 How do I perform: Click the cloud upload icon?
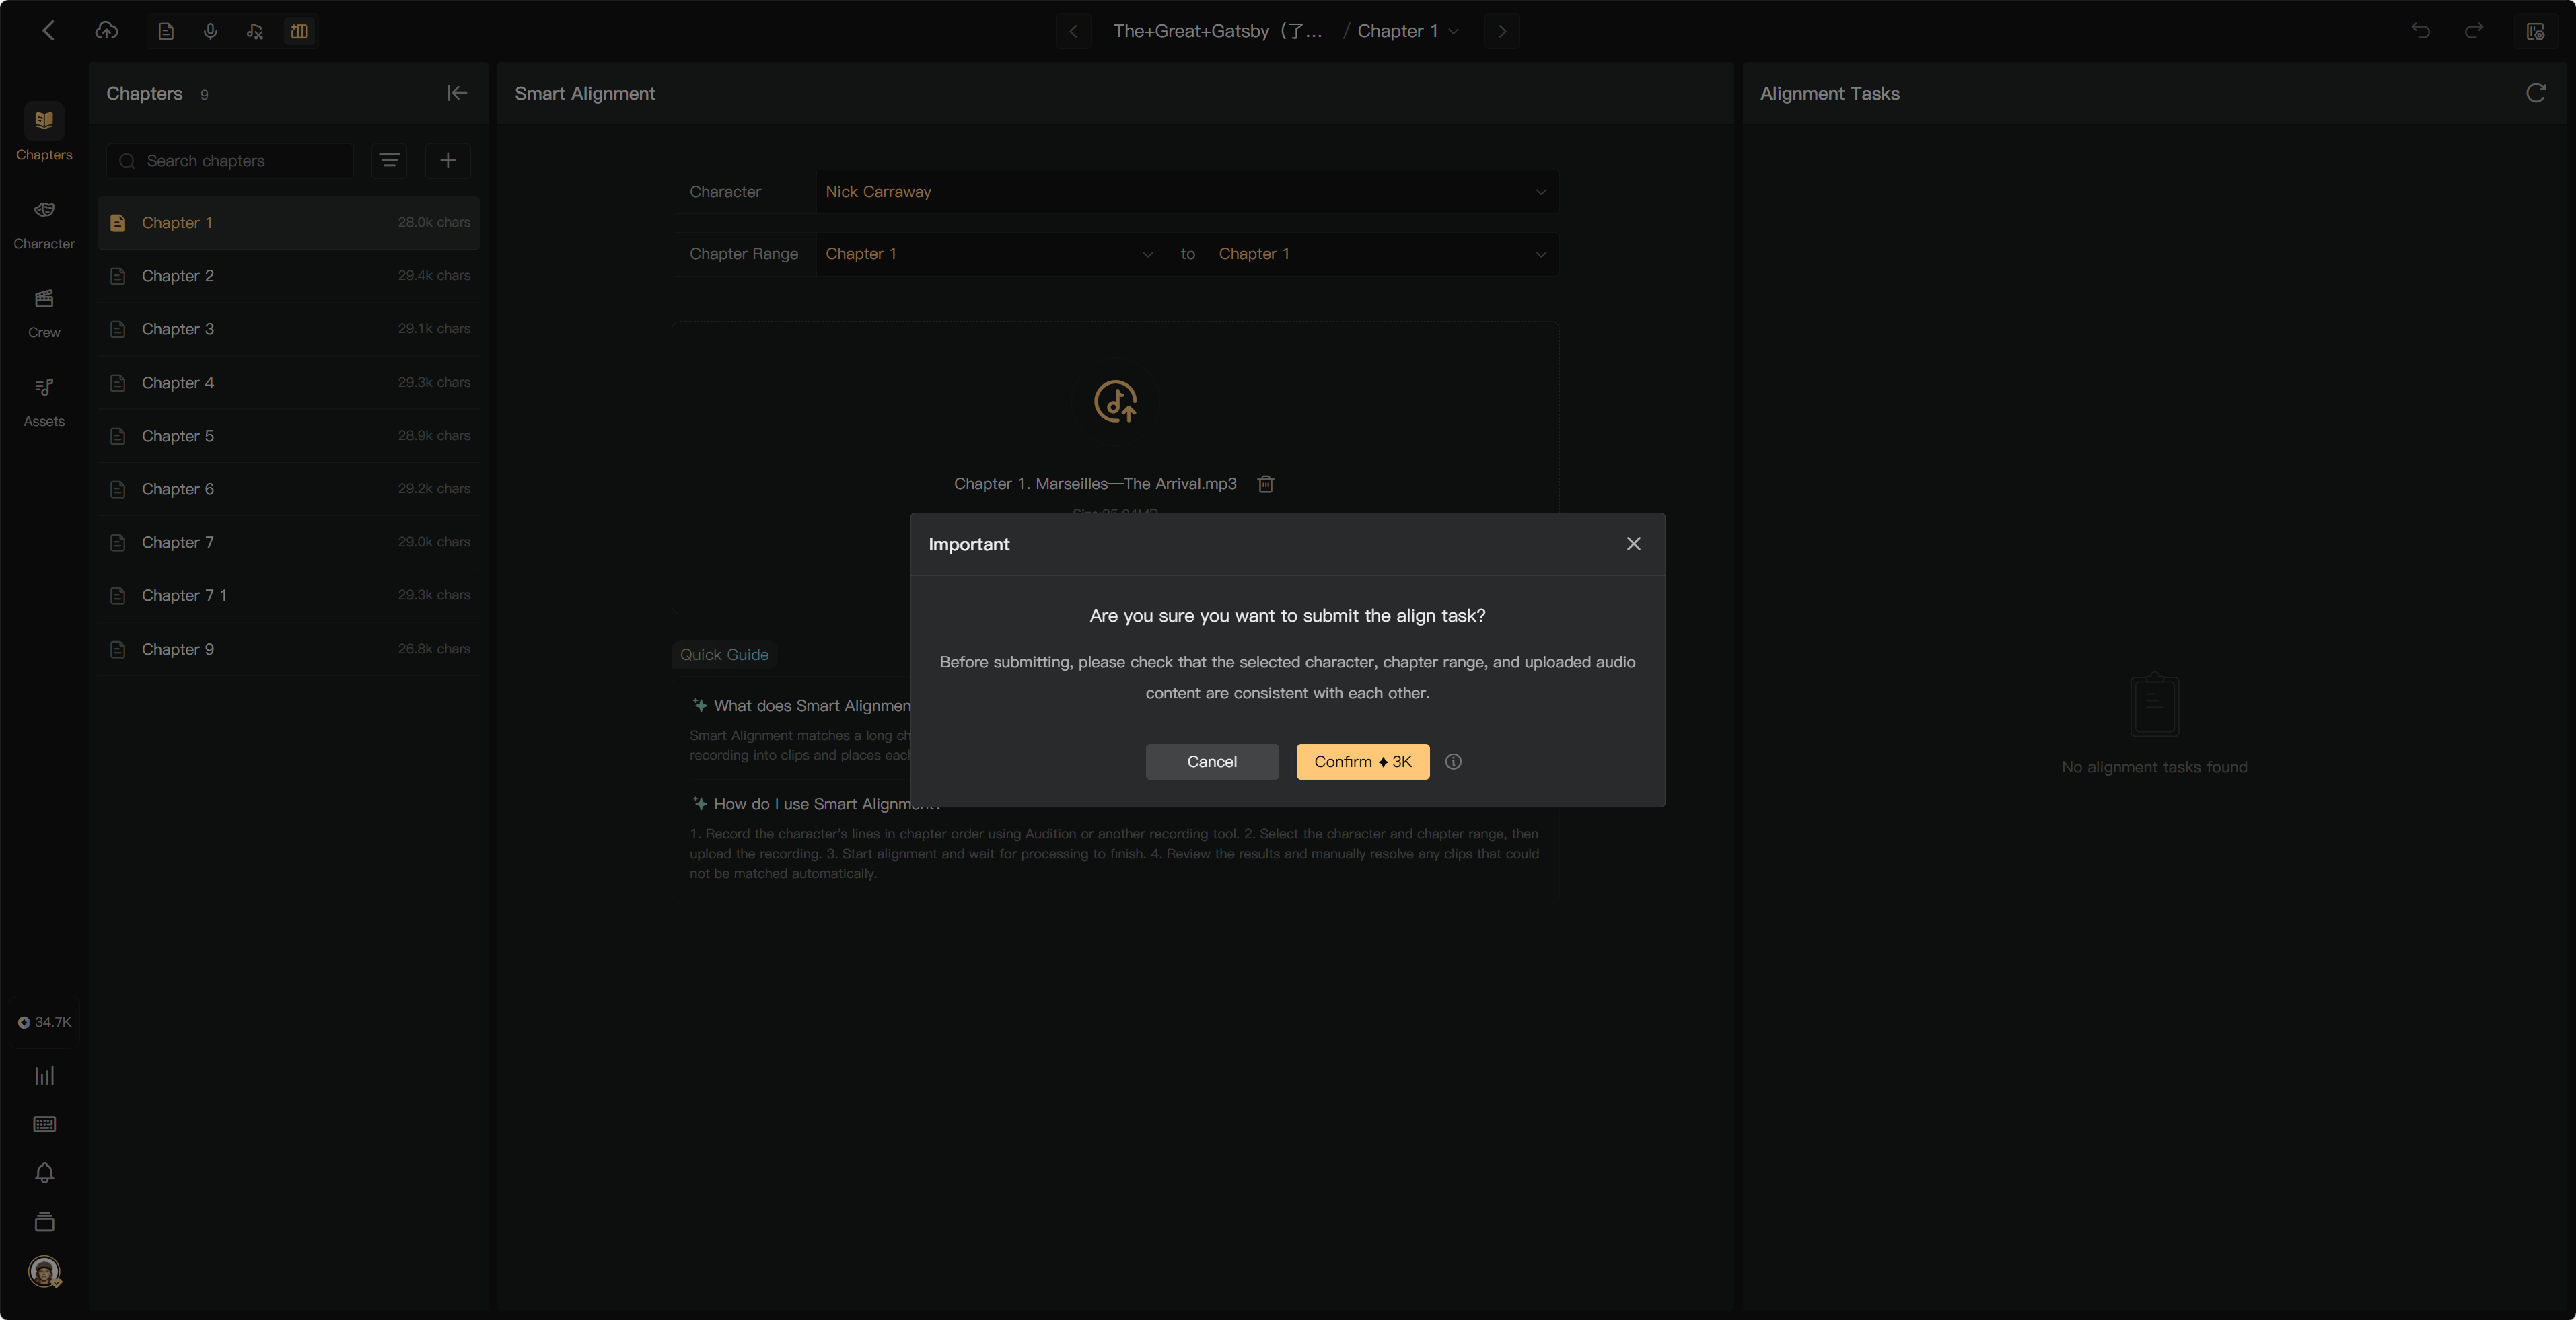[x=106, y=31]
